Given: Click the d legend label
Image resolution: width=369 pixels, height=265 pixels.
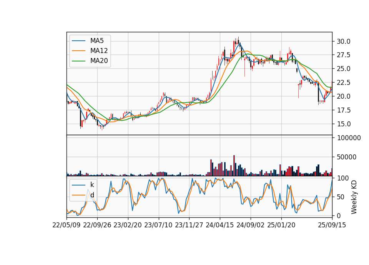Looking at the screenshot, I should pos(92,195).
